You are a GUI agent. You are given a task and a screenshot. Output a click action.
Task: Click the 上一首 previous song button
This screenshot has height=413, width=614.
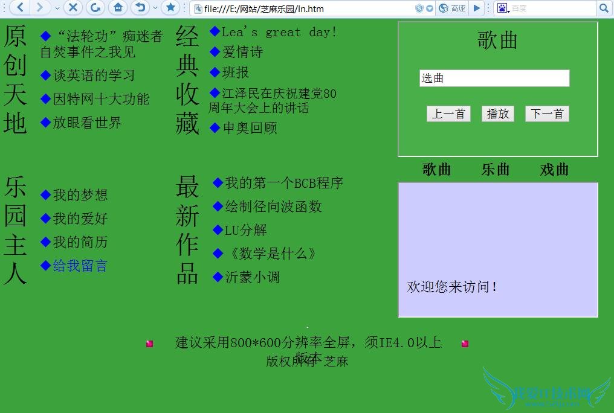point(448,114)
